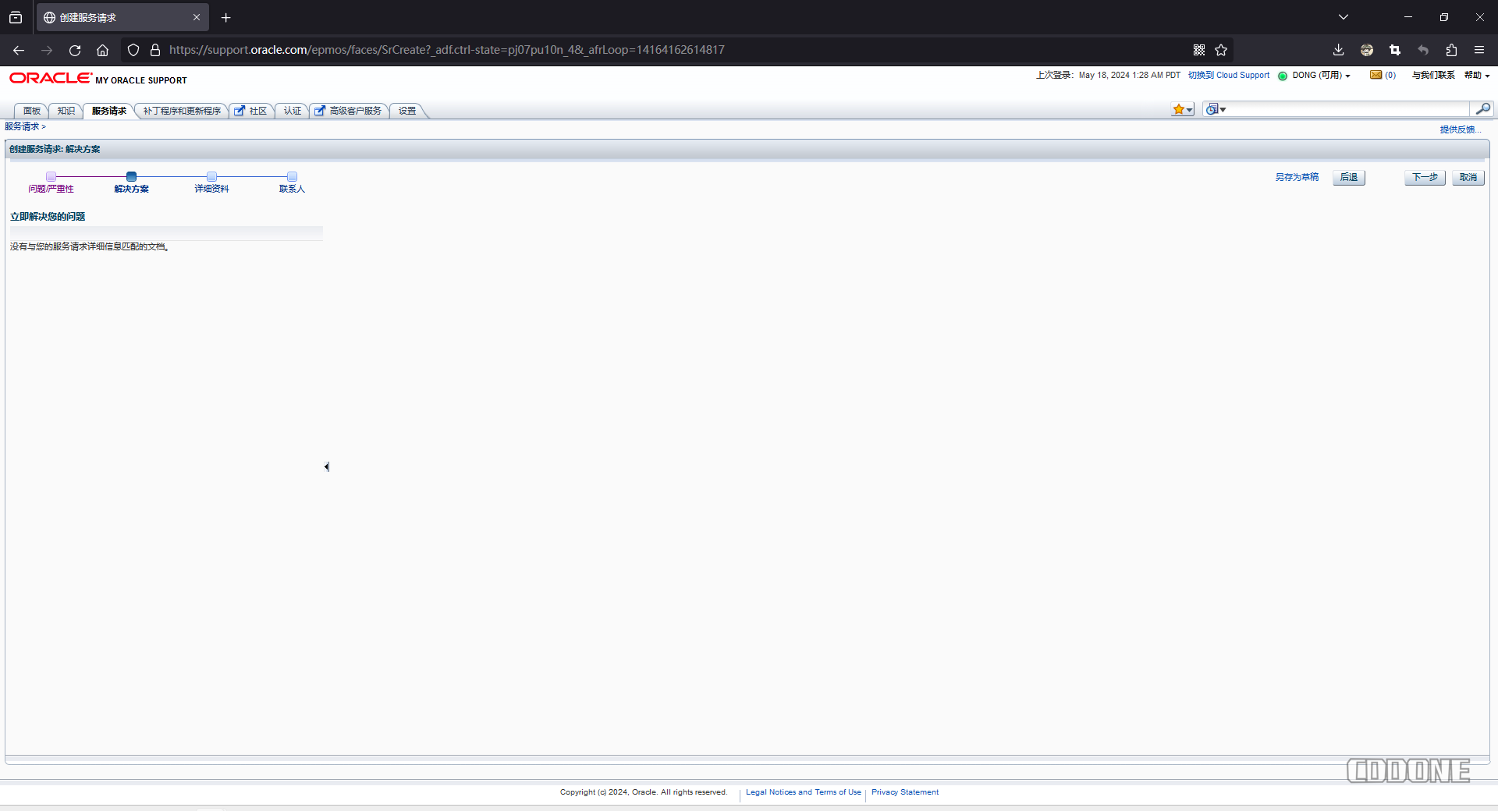1498x811 pixels.
Task: Open the 设置 settings tab
Action: (x=407, y=111)
